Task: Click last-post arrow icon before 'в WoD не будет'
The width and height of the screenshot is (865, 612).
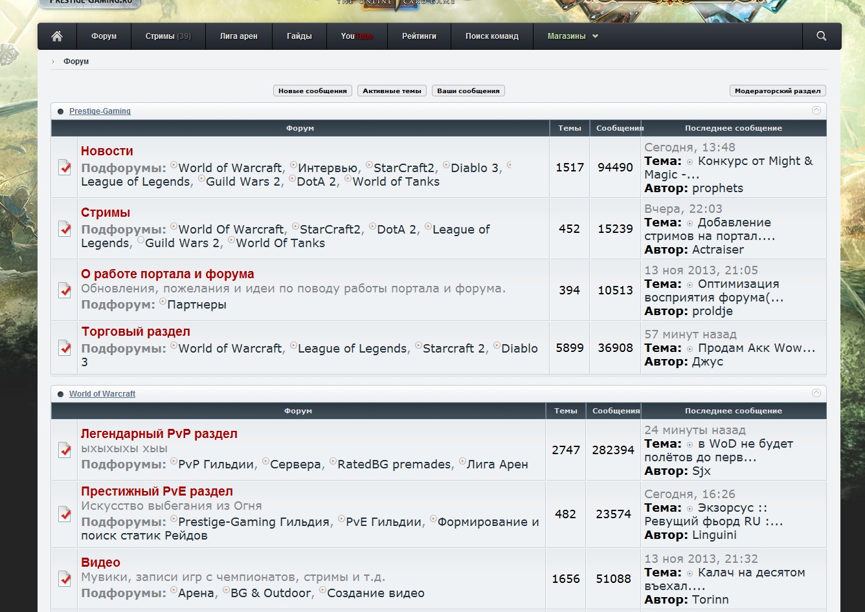Action: click(690, 445)
